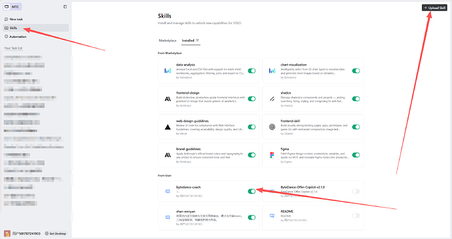This screenshot has width=452, height=239.
Task: Switch off the figma skill toggle
Action: (x=356, y=155)
